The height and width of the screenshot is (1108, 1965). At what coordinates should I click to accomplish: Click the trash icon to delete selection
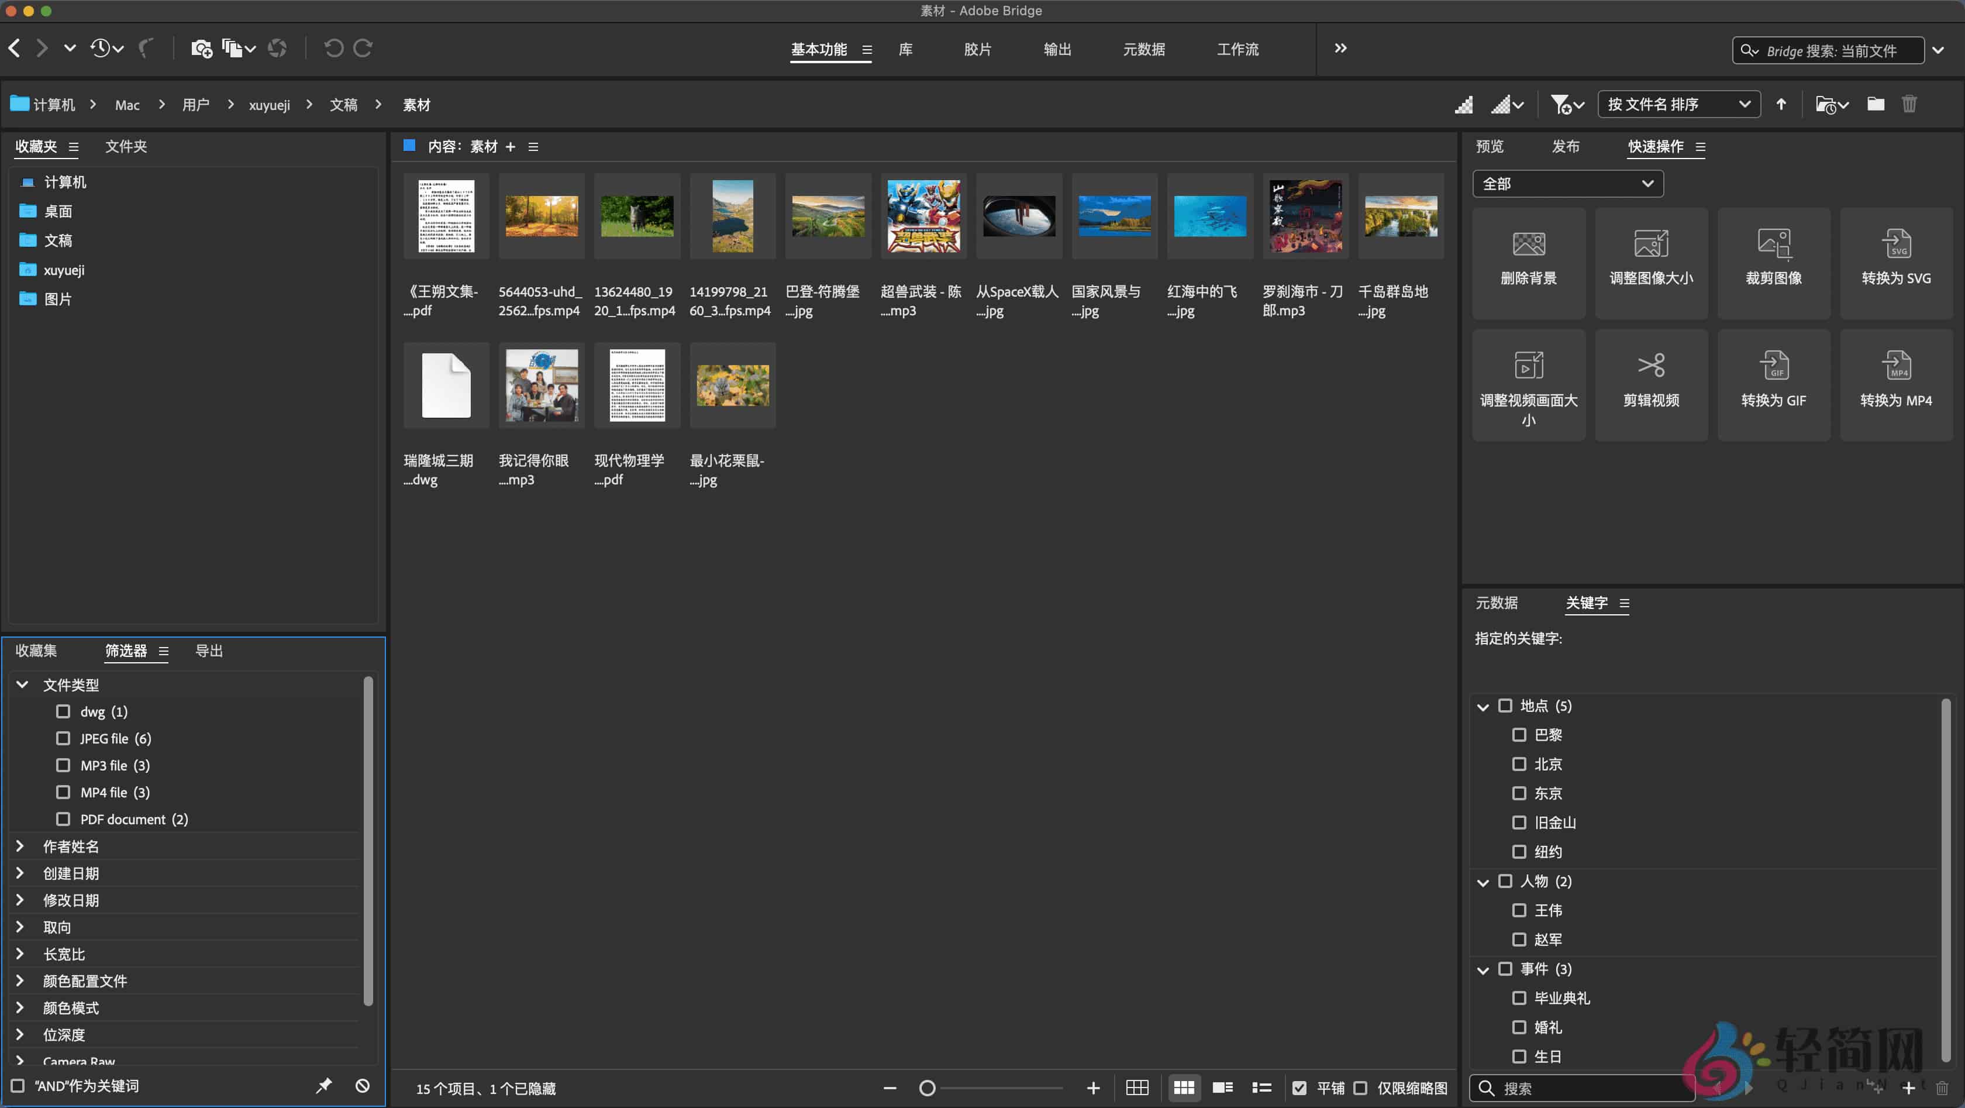click(x=1909, y=104)
